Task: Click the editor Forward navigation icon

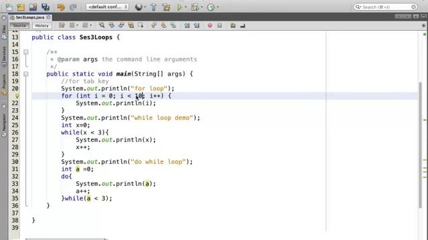Action: [85, 25]
